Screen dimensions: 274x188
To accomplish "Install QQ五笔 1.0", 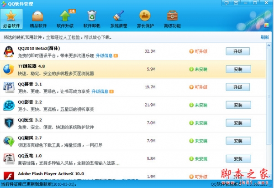I will (x=238, y=159).
